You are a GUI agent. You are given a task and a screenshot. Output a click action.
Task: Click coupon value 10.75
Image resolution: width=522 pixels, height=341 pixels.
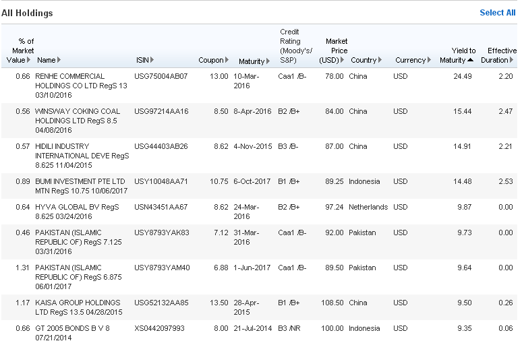click(x=219, y=181)
